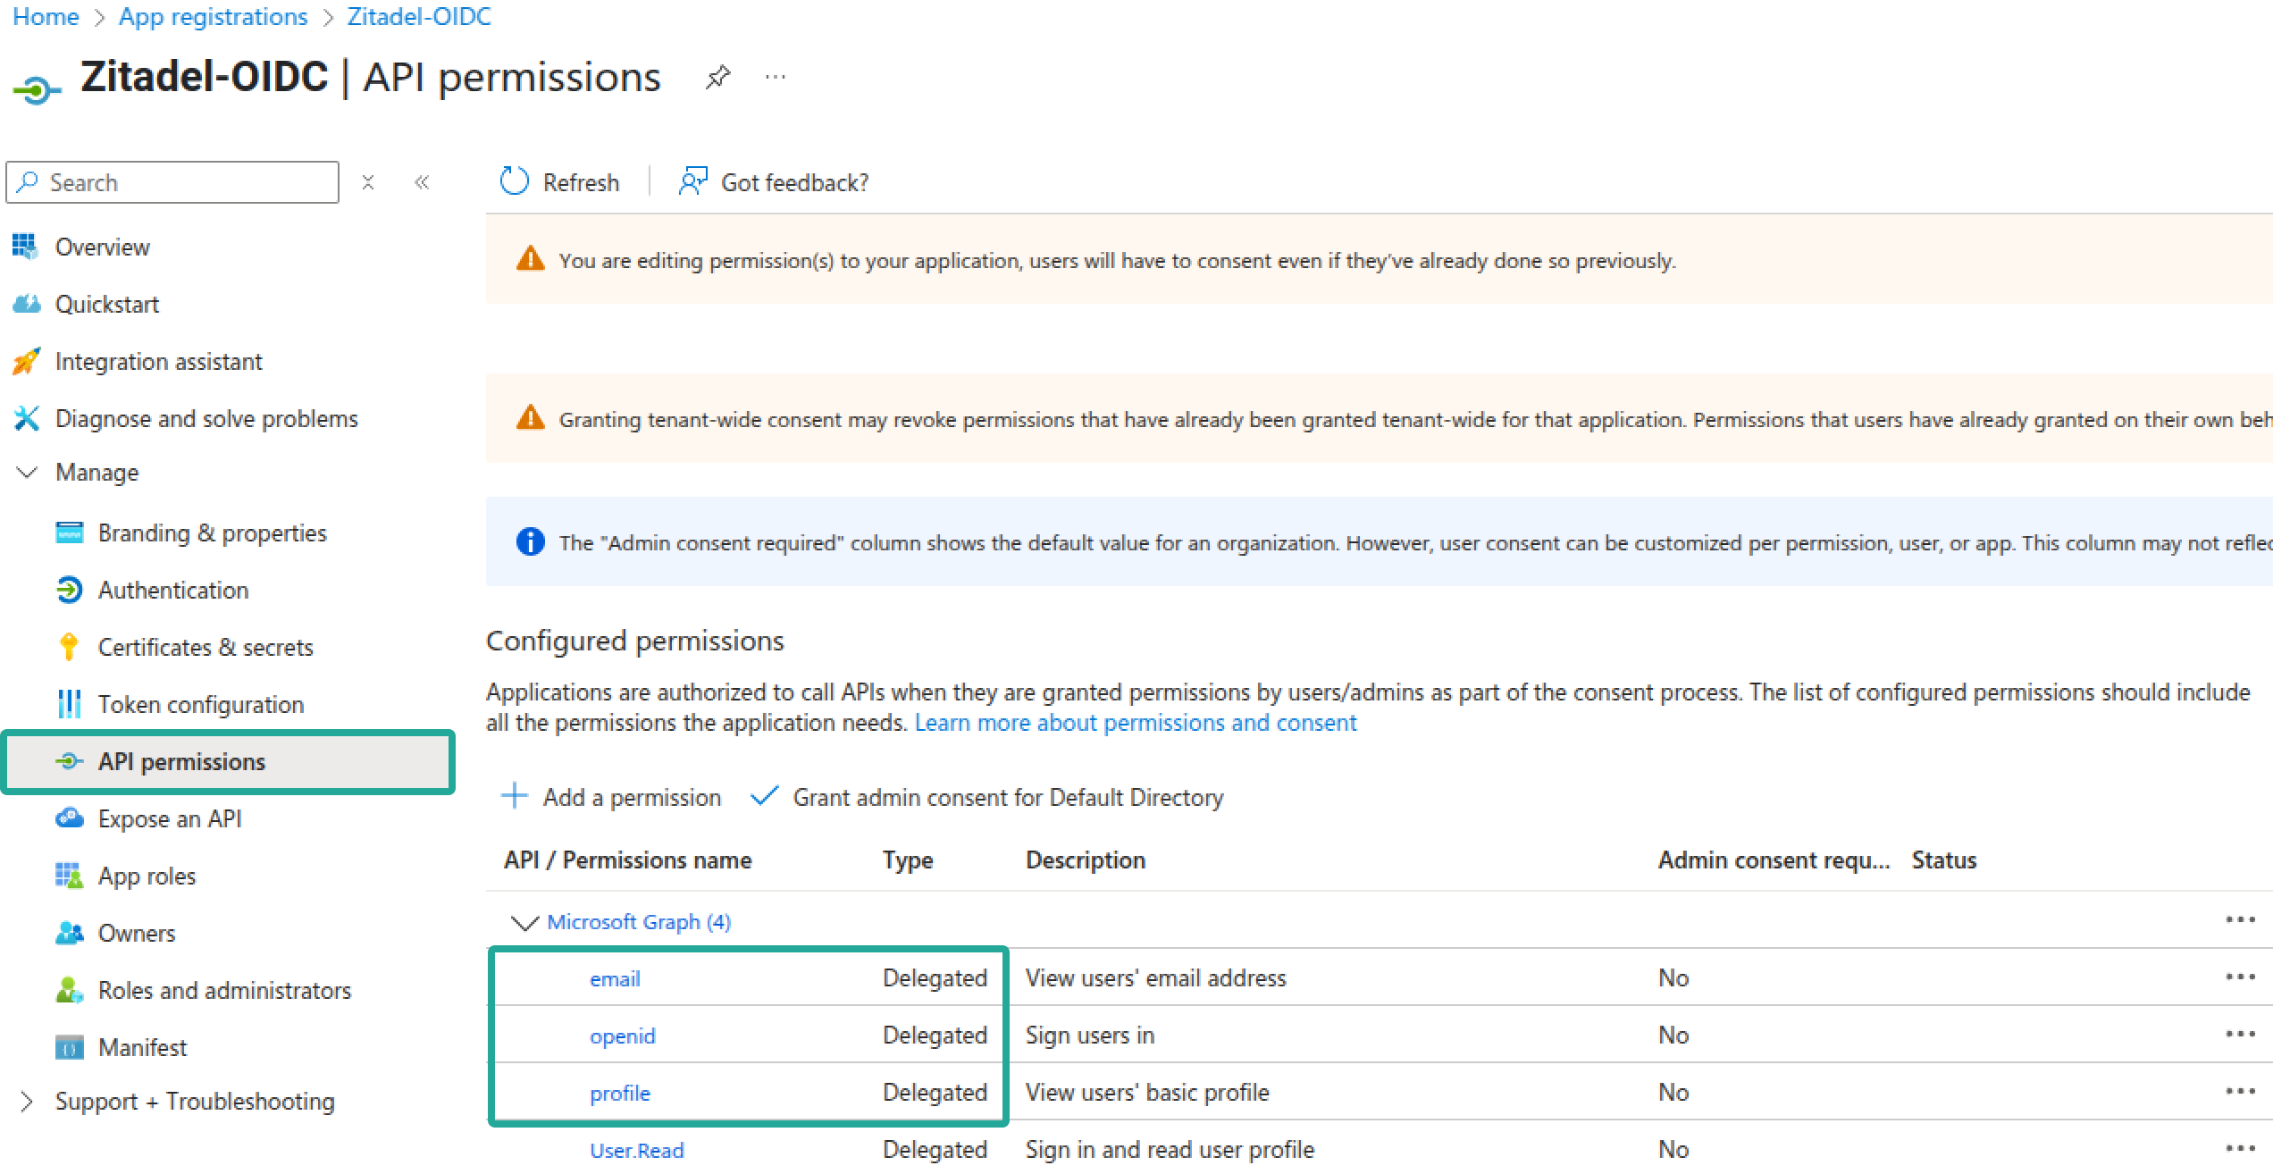The image size is (2273, 1174).
Task: Click the Roles and administrators icon
Action: pos(69,990)
